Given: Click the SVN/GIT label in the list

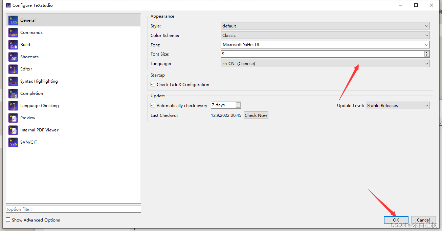Looking at the screenshot, I should (x=29, y=142).
